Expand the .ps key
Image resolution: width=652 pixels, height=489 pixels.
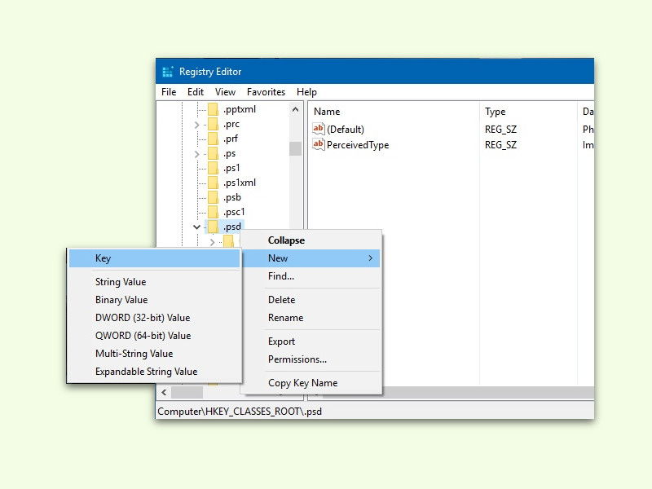pyautogui.click(x=196, y=154)
